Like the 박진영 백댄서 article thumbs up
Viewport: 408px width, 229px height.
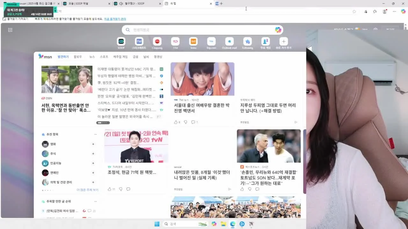click(176, 122)
